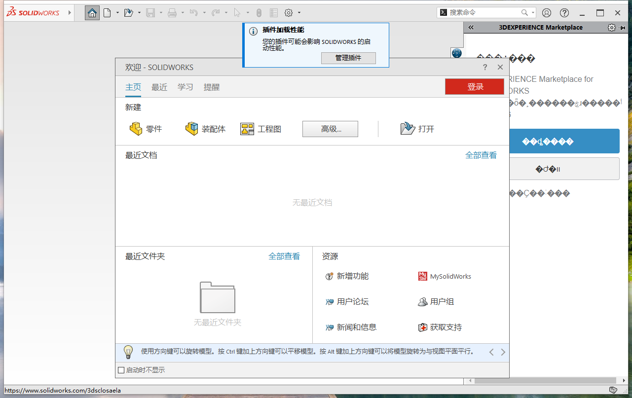The height and width of the screenshot is (398, 632).
Task: Open the 用户论坛 (User Forum) resource
Action: click(x=353, y=301)
